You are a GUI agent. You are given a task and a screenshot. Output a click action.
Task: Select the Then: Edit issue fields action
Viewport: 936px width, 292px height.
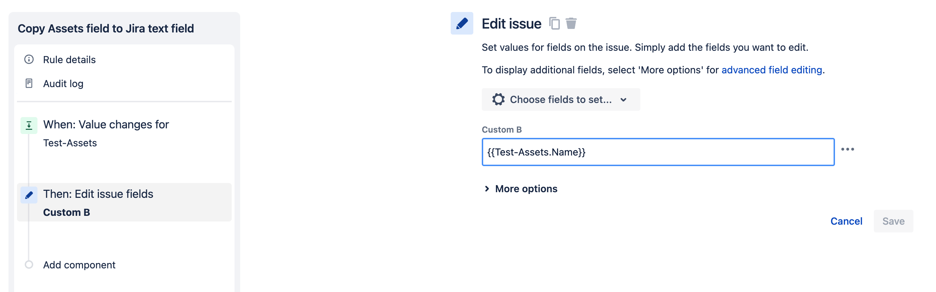98,194
